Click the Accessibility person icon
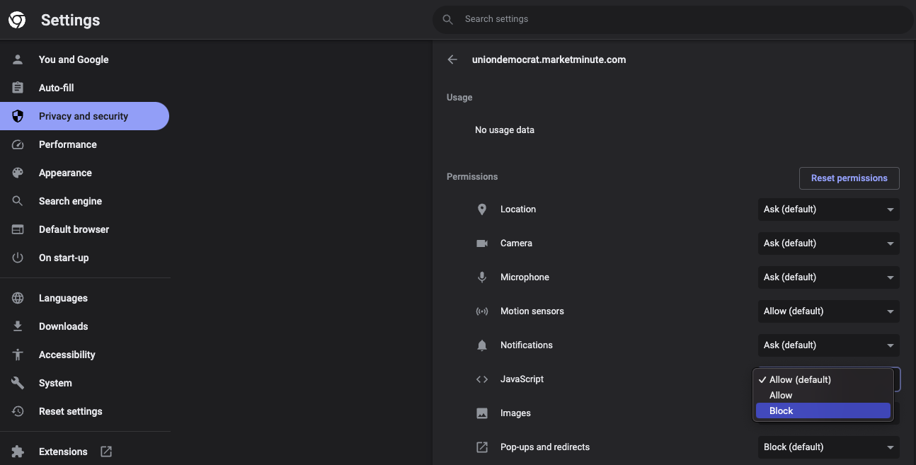 pos(18,355)
